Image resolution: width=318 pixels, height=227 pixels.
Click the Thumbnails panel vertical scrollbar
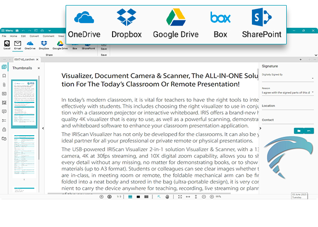point(39,118)
